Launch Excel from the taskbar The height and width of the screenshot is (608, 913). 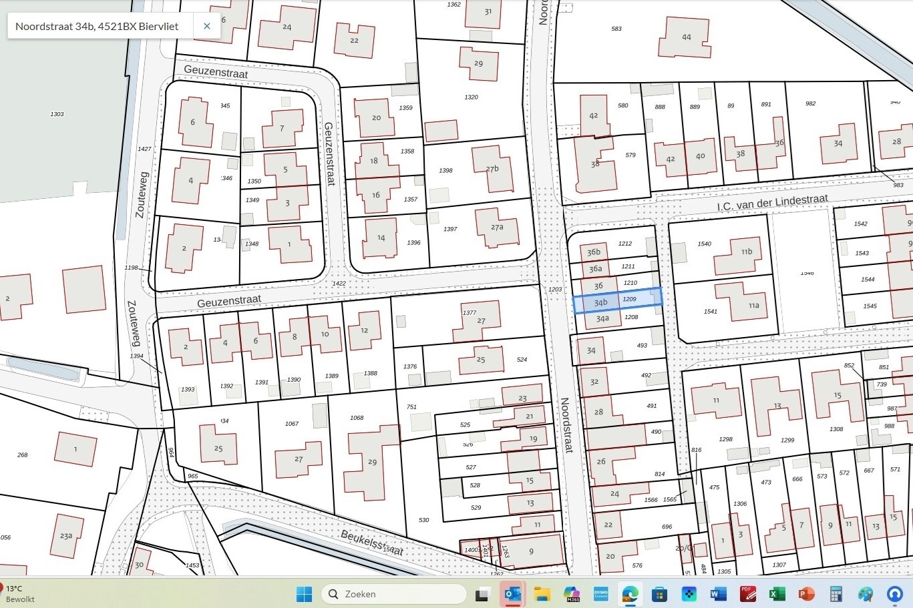coord(777,594)
